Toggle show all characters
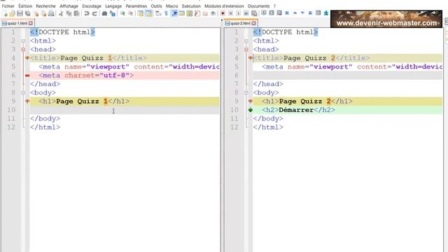 [x=166, y=13]
